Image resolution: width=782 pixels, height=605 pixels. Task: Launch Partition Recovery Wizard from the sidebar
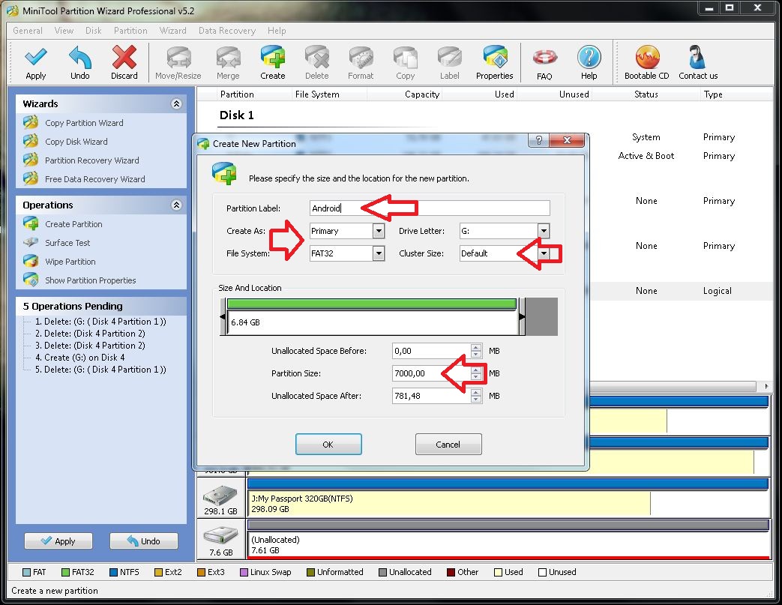(91, 160)
